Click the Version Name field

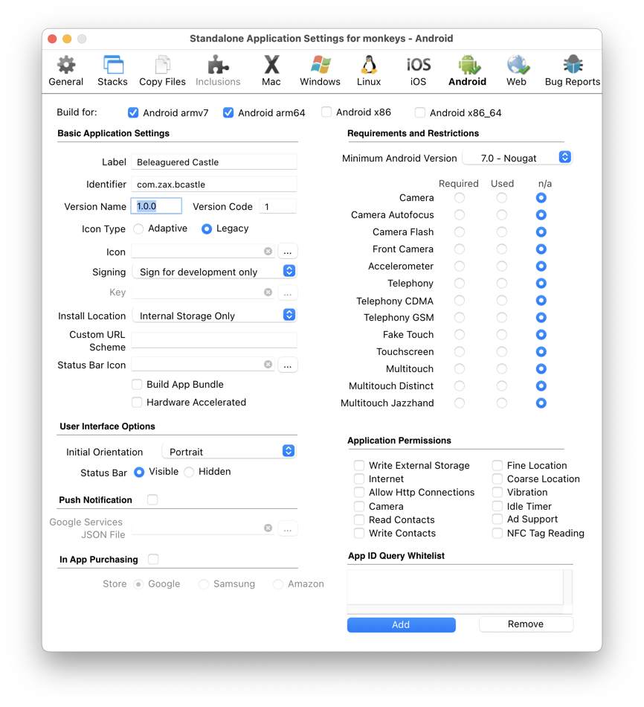[x=156, y=206]
